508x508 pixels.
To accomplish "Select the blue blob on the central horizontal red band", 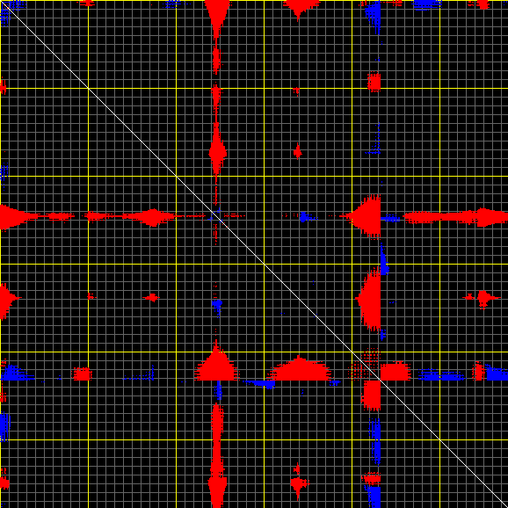I will (x=304, y=216).
